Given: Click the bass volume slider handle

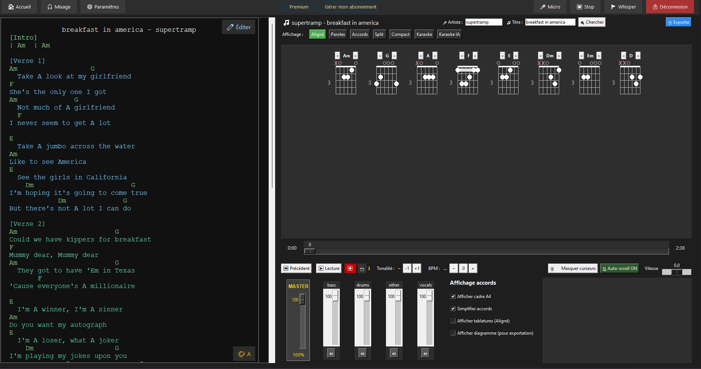Looking at the screenshot, I should click(335, 296).
